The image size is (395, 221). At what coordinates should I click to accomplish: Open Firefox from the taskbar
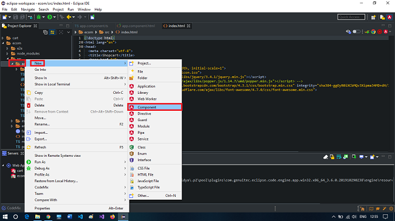coord(112,217)
